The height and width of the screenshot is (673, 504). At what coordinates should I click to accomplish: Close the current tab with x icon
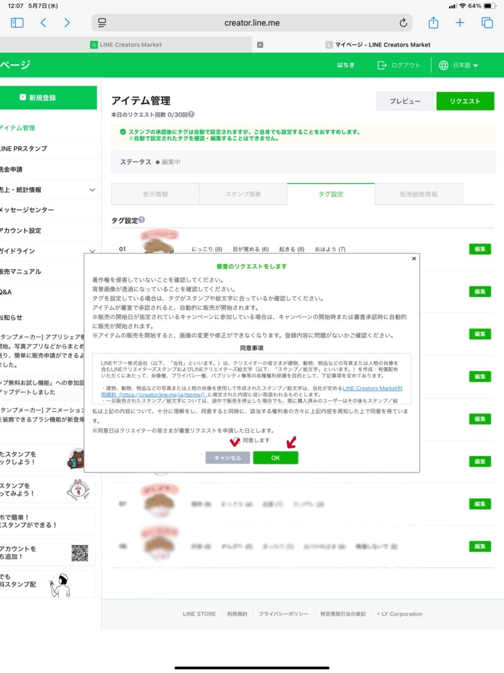(x=260, y=45)
